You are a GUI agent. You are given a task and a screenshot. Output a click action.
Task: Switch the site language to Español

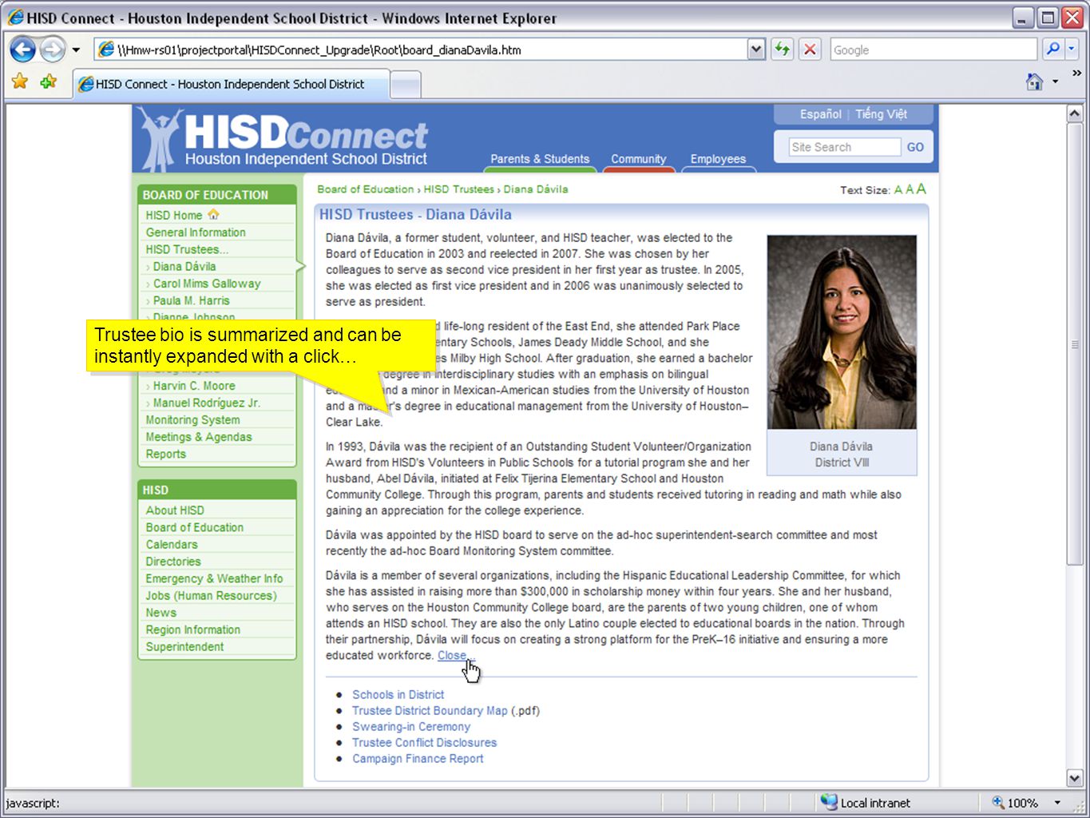[821, 114]
